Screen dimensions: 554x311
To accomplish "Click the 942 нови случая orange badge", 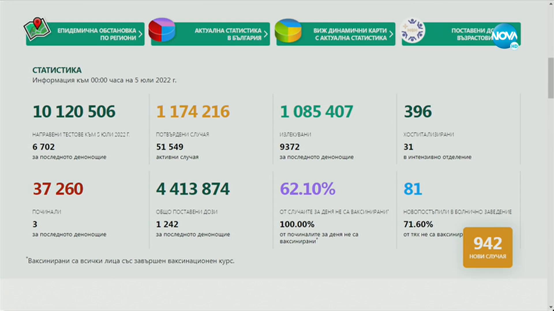I will (x=488, y=247).
